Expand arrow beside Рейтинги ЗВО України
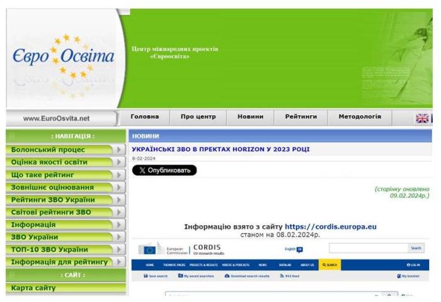This screenshot has height=302, width=441. coord(118,200)
